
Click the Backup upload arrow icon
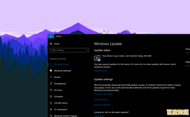[x=51, y=77]
